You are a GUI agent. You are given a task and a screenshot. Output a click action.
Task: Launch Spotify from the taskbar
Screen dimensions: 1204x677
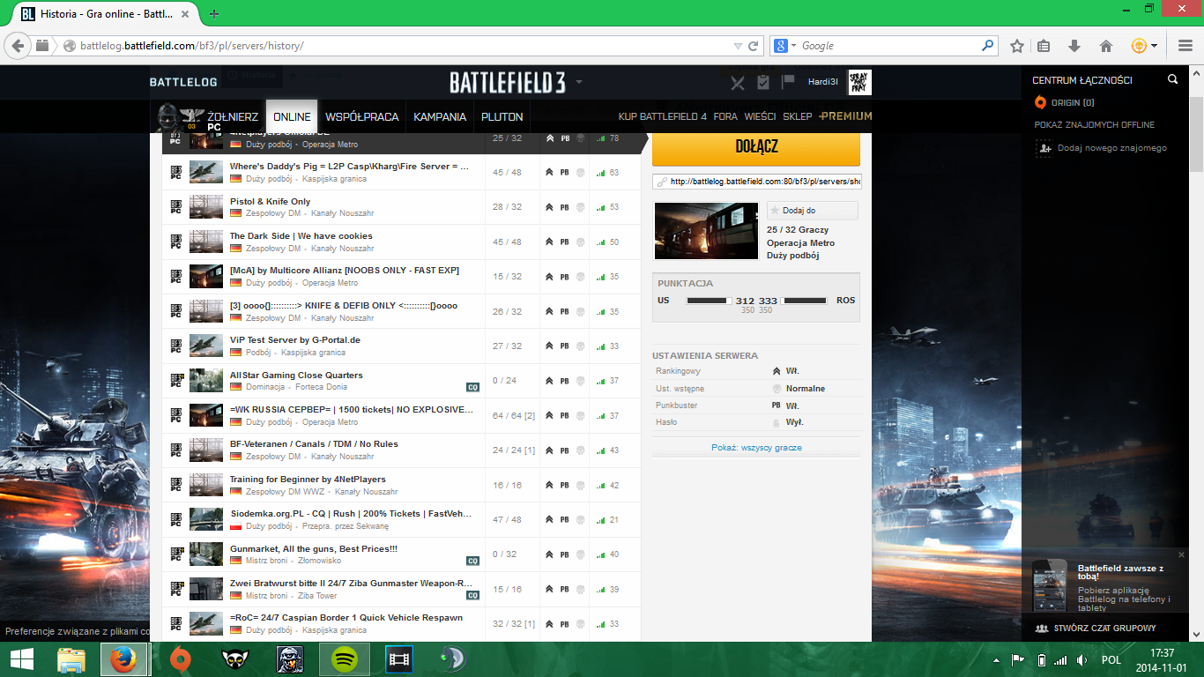point(343,658)
